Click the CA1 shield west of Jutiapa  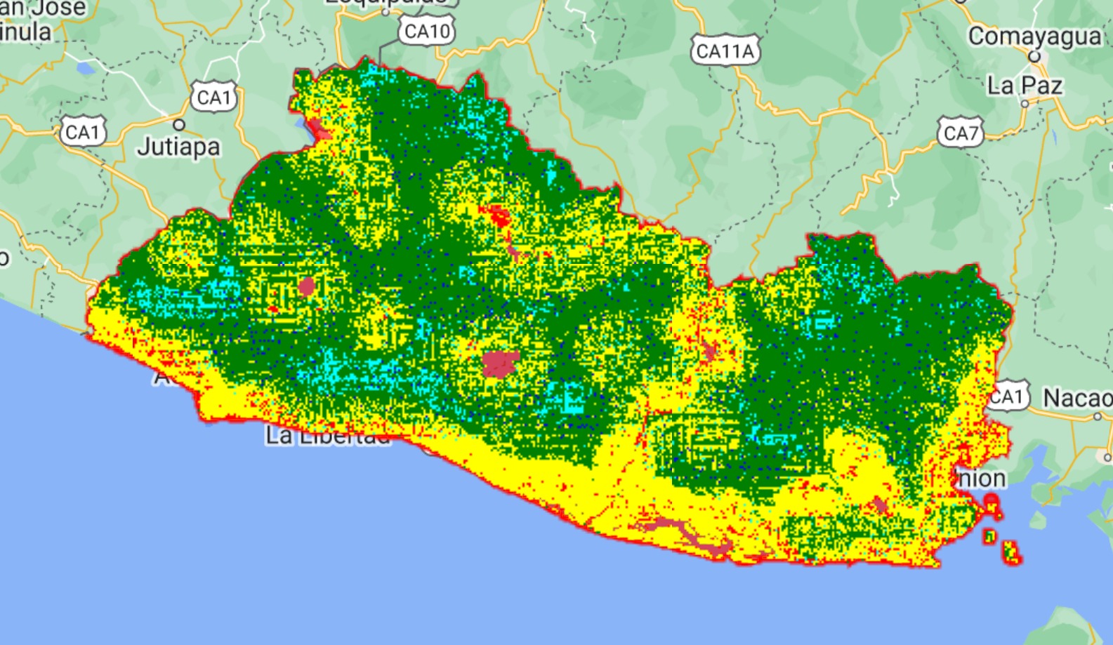click(x=83, y=132)
